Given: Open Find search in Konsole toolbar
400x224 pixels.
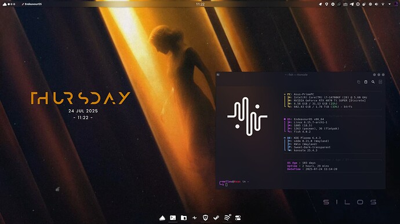Looking at the screenshot, I should click(x=373, y=82).
